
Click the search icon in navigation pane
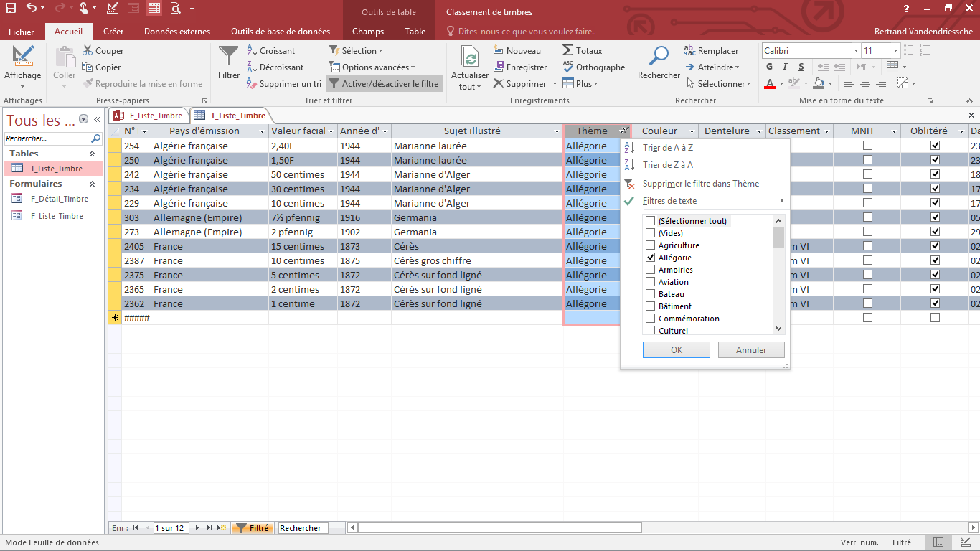[x=95, y=138]
